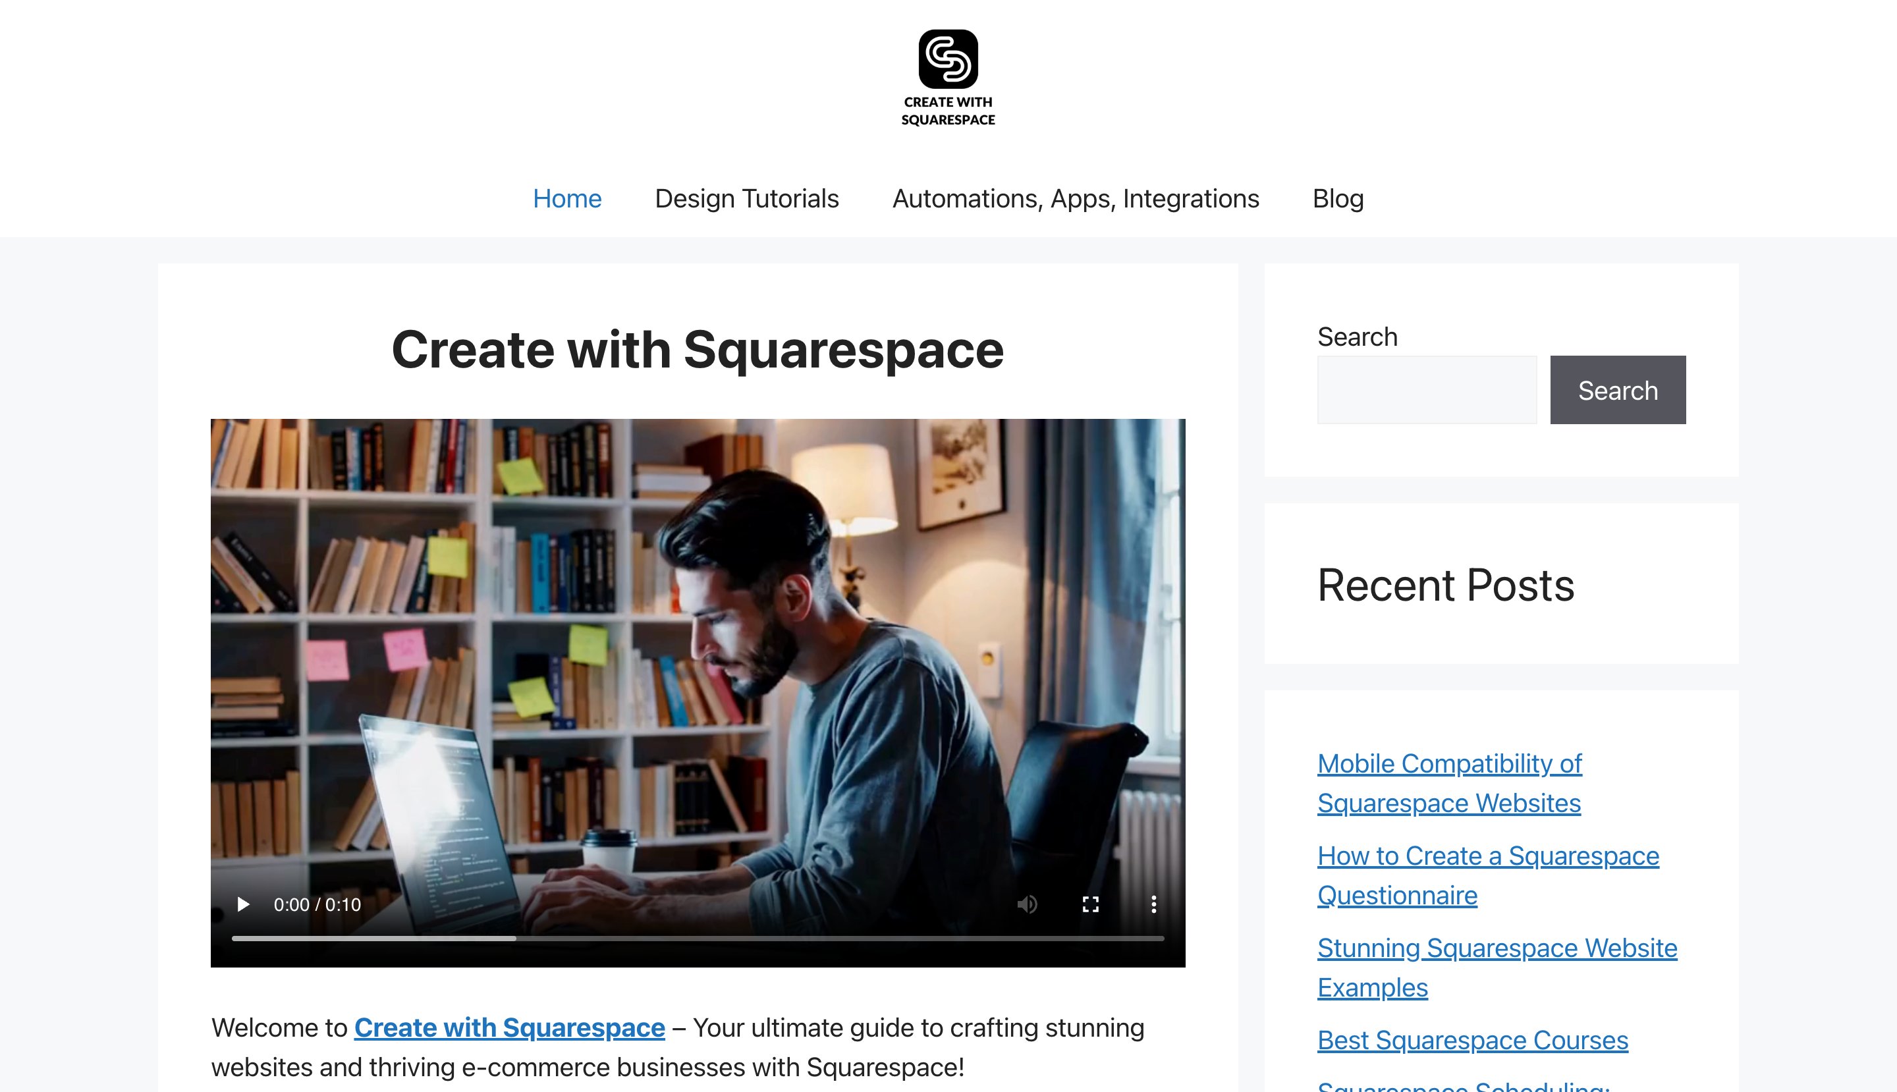
Task: Open the Design Tutorials page
Action: [x=746, y=198]
